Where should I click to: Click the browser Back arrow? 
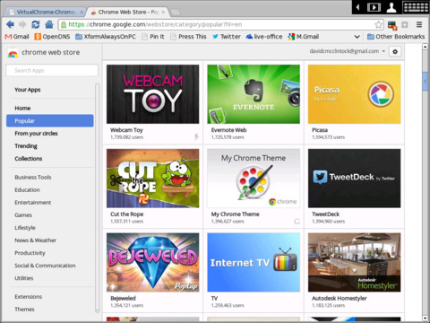coord(11,24)
